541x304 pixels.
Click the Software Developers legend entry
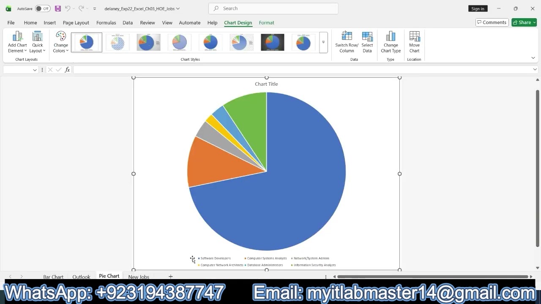pyautogui.click(x=214, y=258)
